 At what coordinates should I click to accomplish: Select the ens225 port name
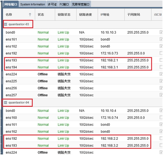click(x=11, y=81)
